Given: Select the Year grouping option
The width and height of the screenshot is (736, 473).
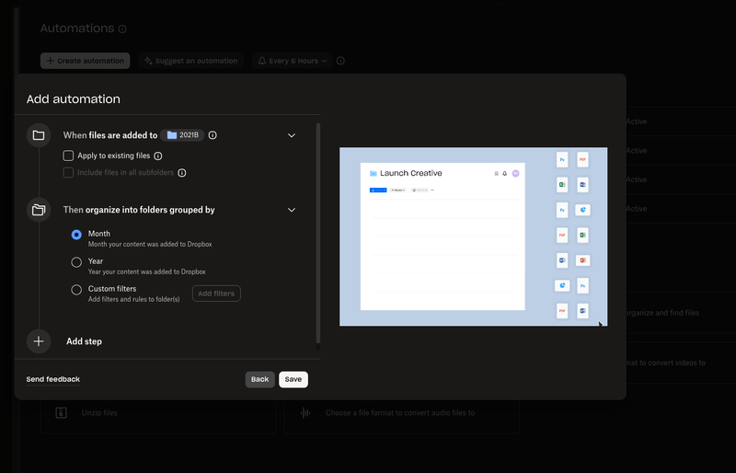Looking at the screenshot, I should 76,262.
